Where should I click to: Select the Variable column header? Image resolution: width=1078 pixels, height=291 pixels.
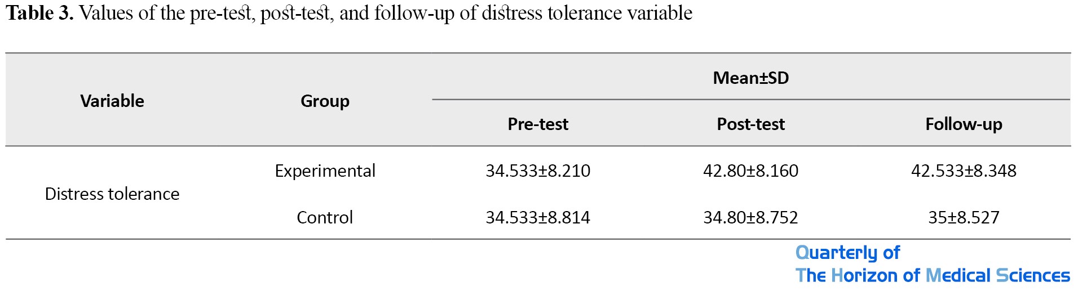tap(112, 101)
